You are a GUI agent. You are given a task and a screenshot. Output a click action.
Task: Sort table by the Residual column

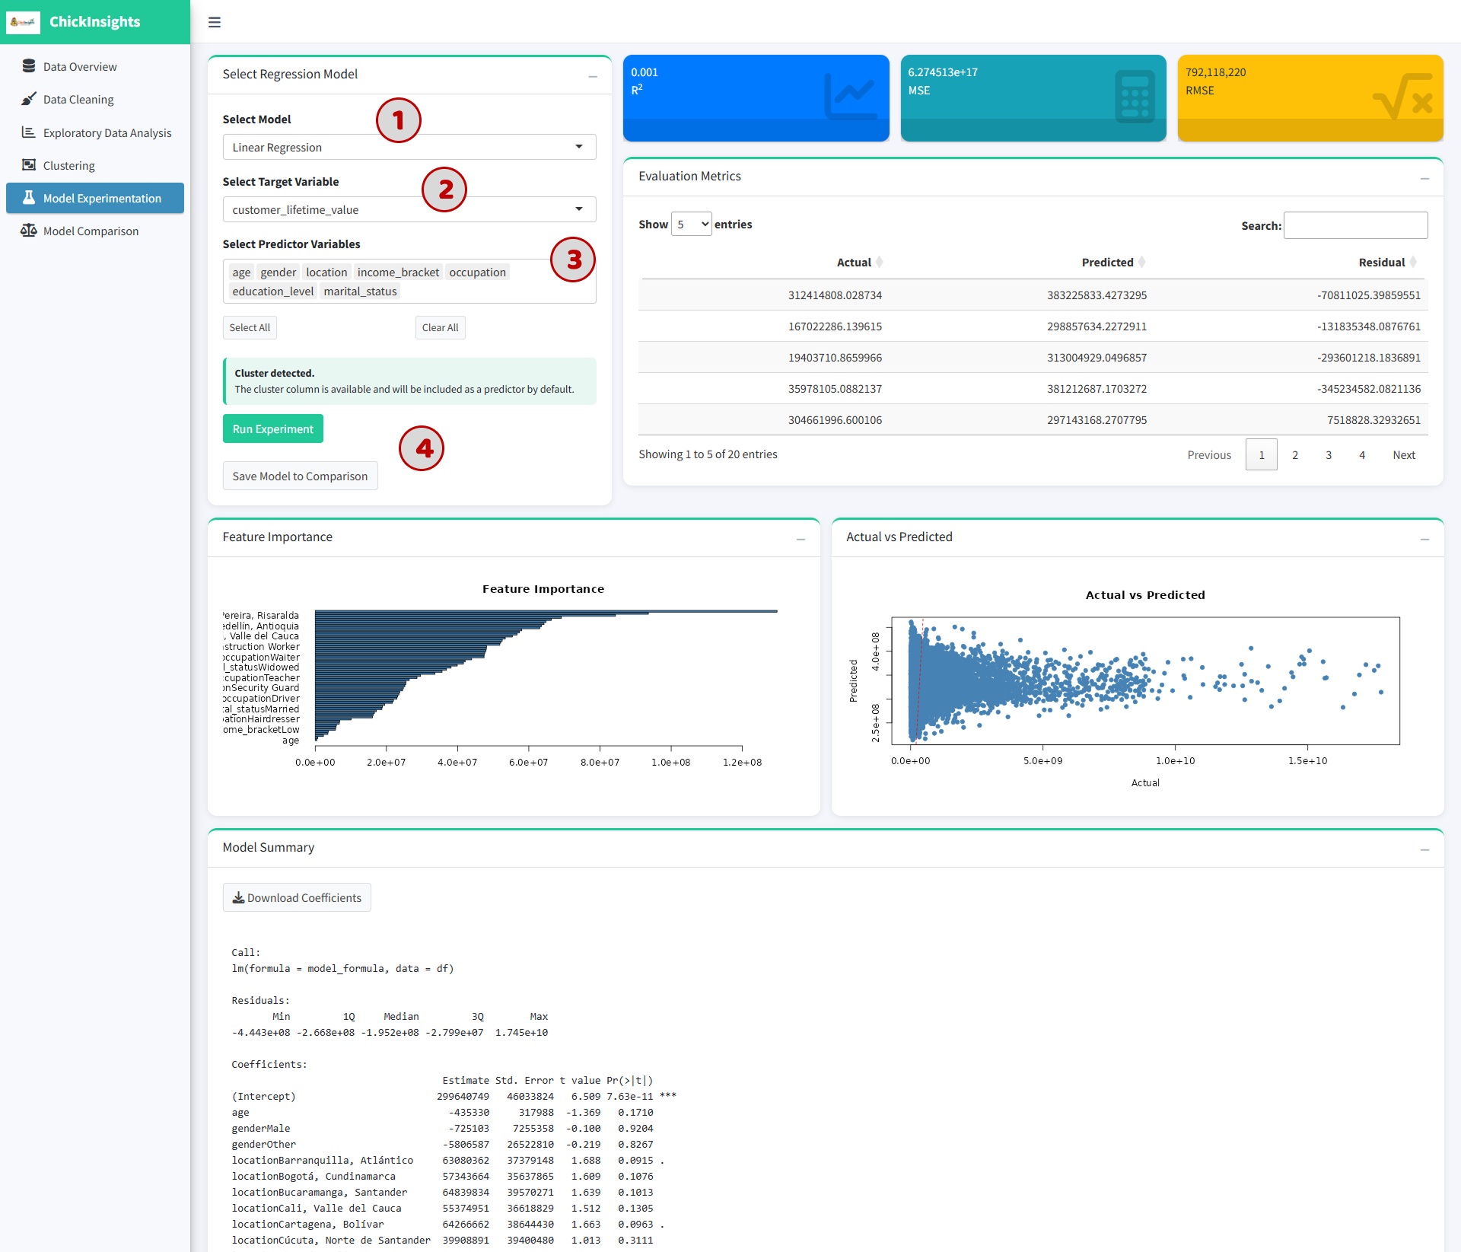1382,262
